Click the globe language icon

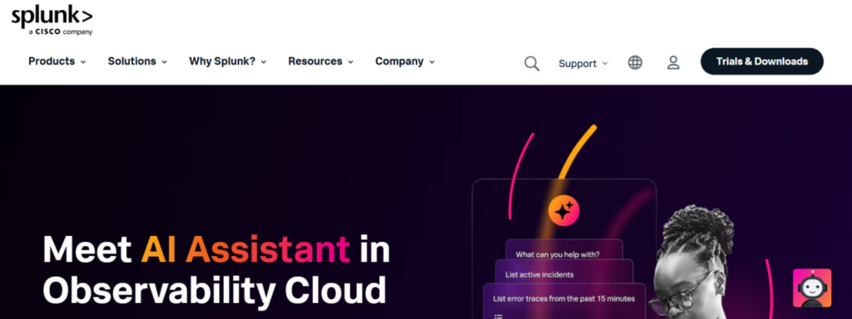[635, 63]
